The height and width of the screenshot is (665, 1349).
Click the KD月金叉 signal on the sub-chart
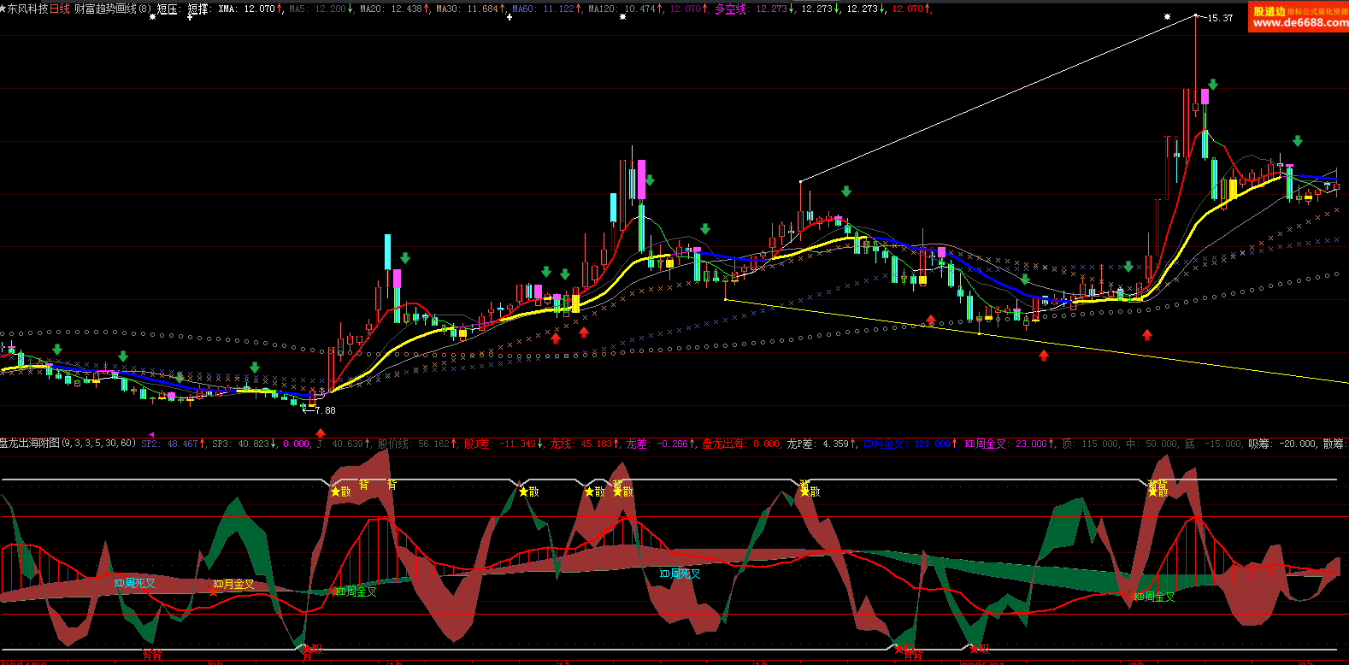233,585
